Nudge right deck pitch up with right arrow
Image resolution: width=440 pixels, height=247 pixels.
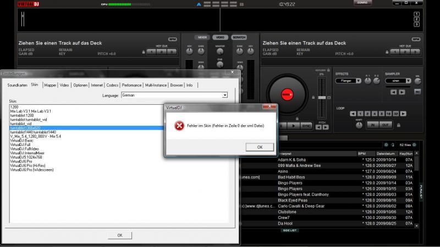point(326,127)
